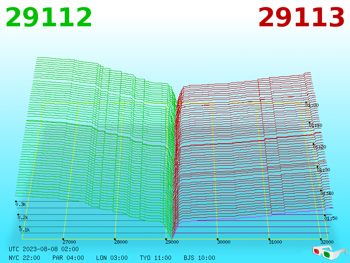This screenshot has width=350, height=263.
Task: Click the 32000 price axis label
Action: [x=327, y=242]
